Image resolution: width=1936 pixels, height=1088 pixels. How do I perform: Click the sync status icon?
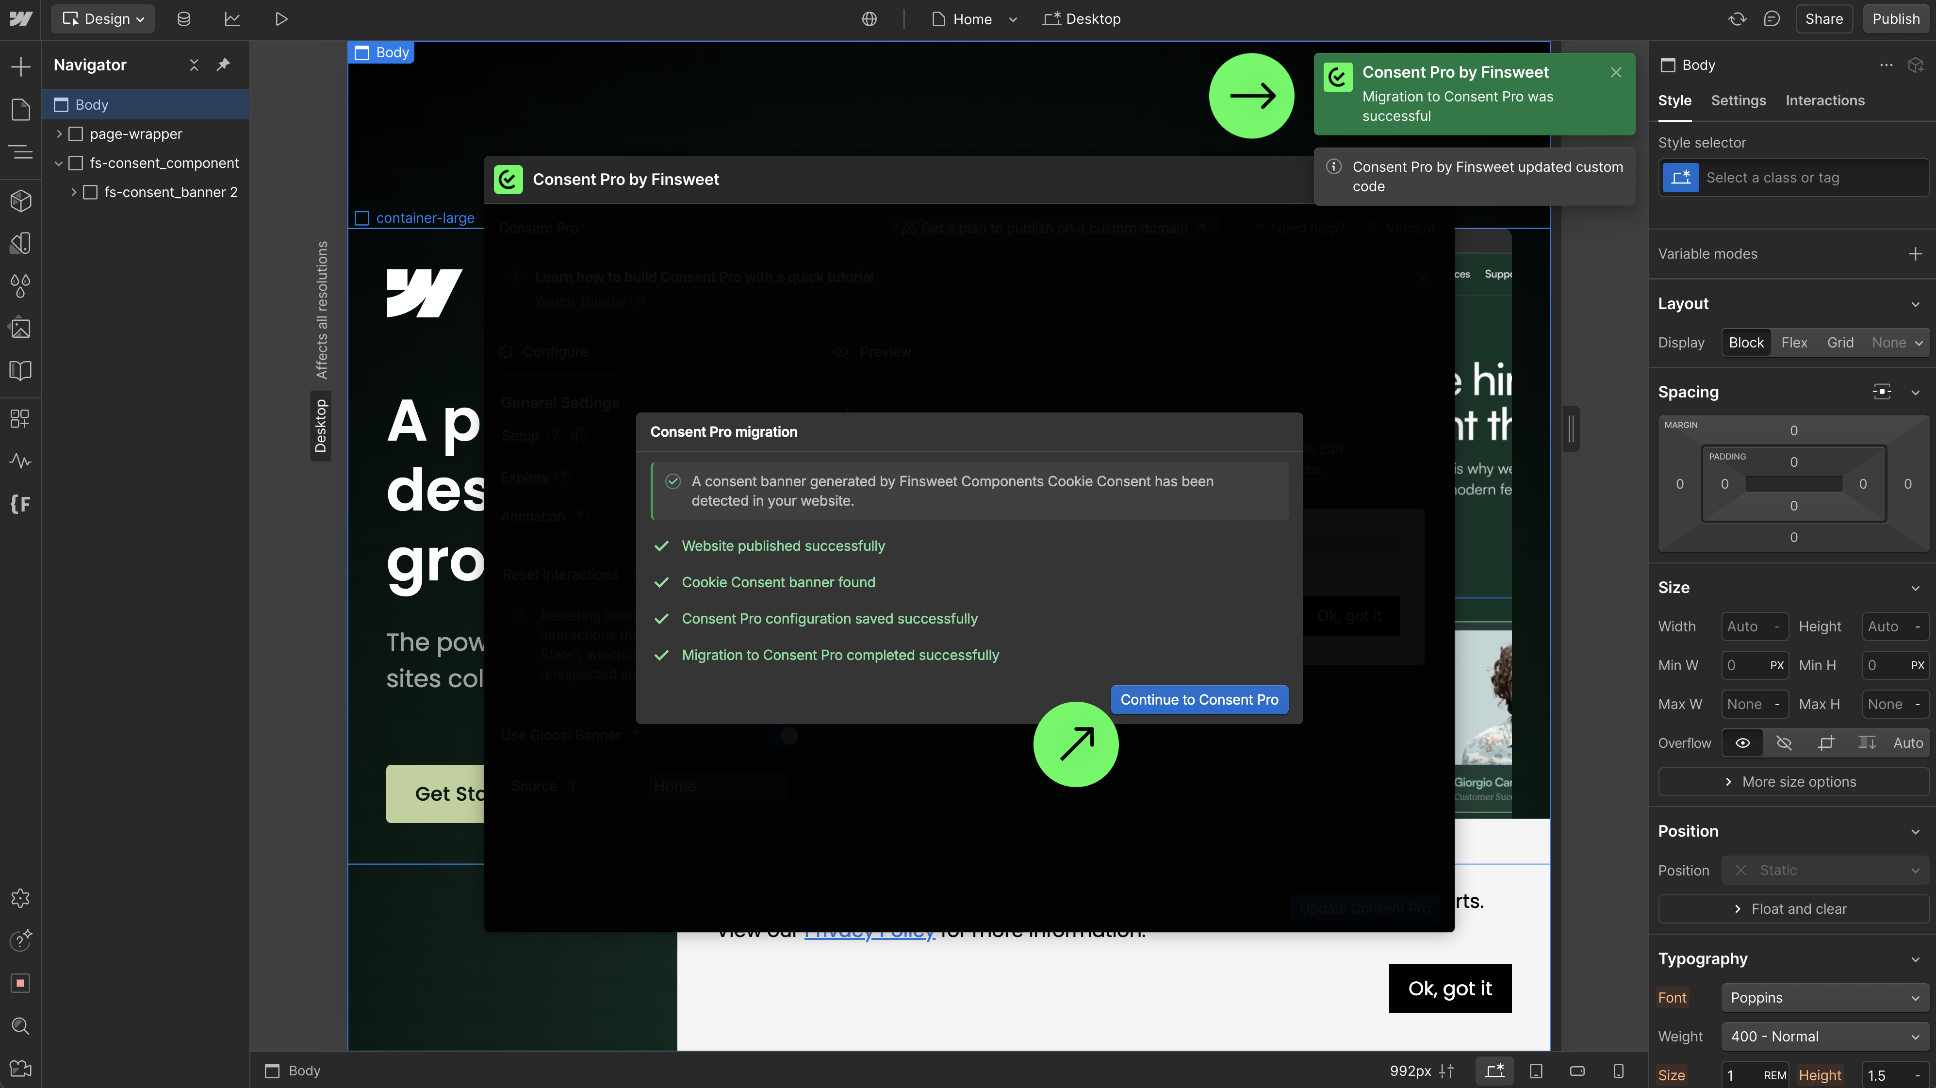pos(1737,19)
